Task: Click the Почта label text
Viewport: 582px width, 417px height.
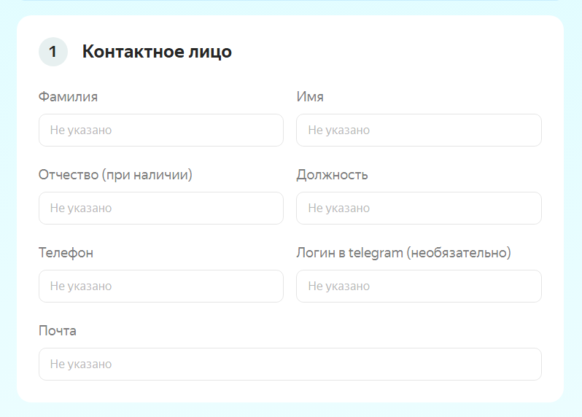Action: coord(58,331)
